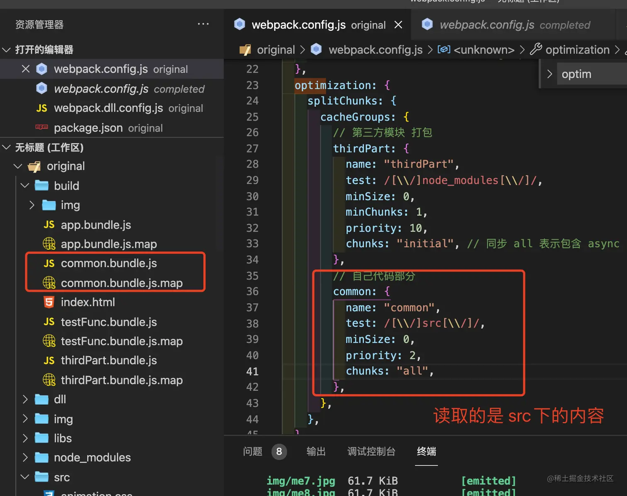Click the map file icon of app.bundle.js.map
The image size is (627, 496).
49,244
